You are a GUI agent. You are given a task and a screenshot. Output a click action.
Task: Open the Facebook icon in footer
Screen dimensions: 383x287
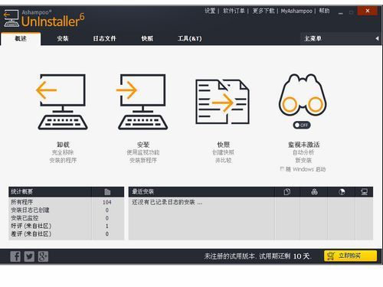15,256
